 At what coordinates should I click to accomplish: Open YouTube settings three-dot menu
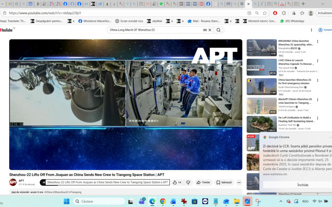(311, 30)
